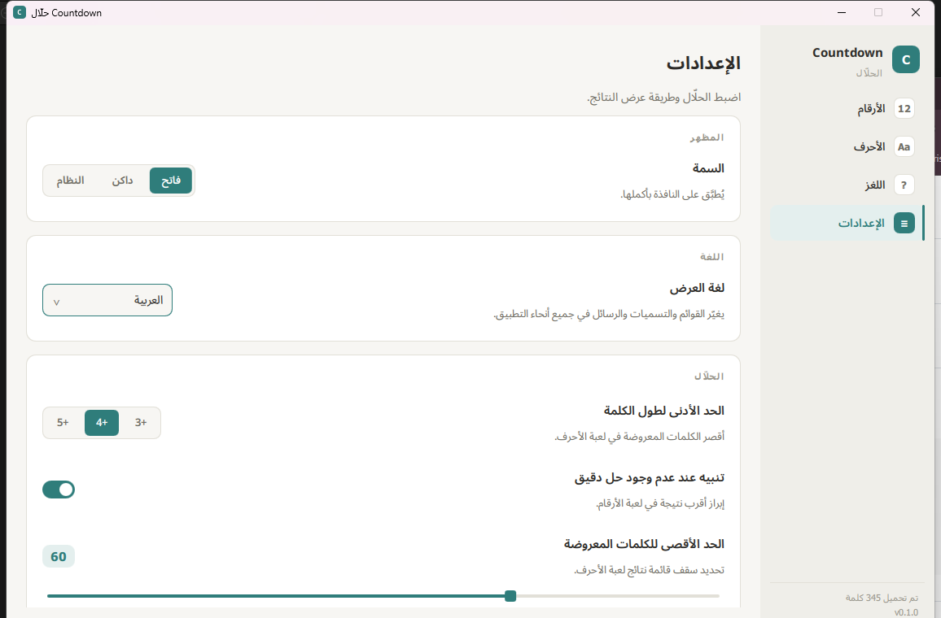941x618 pixels.
Task: Close the Countdown window
Action: click(x=916, y=12)
